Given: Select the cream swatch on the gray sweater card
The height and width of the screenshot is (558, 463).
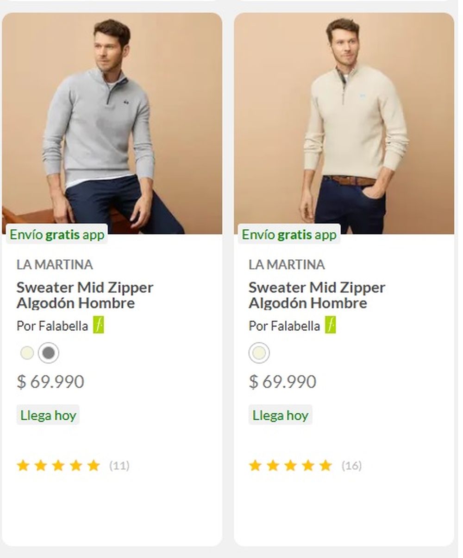Looking at the screenshot, I should coord(27,353).
